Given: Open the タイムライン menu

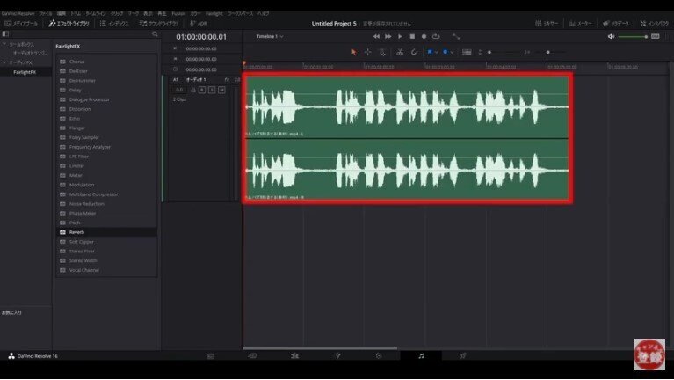Looking at the screenshot, I should [x=96, y=13].
